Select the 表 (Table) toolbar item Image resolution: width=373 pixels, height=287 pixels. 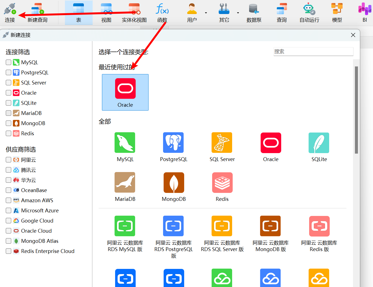click(79, 13)
